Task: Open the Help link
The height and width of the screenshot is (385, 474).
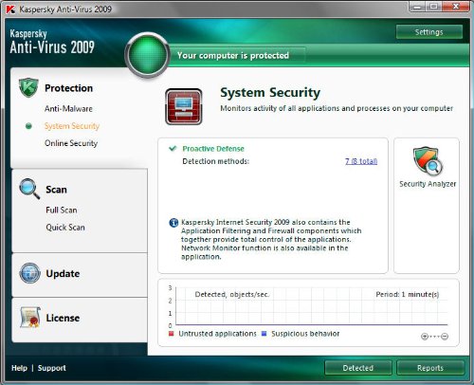Action: pos(19,368)
